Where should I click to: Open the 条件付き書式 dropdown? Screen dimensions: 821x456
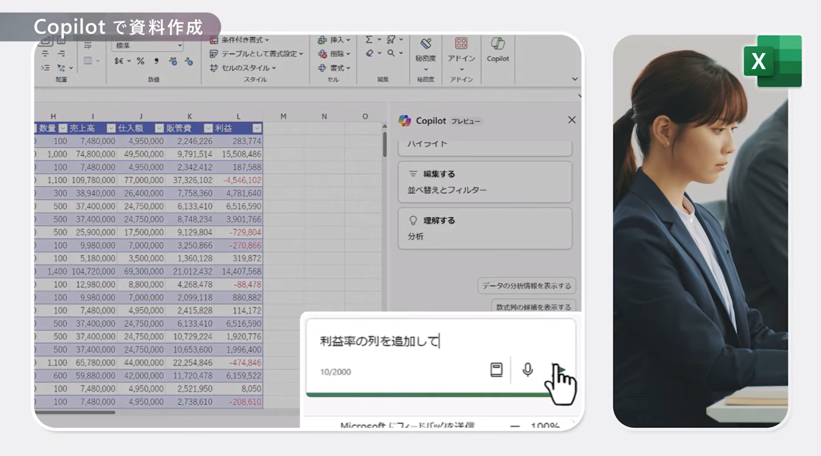coord(240,40)
